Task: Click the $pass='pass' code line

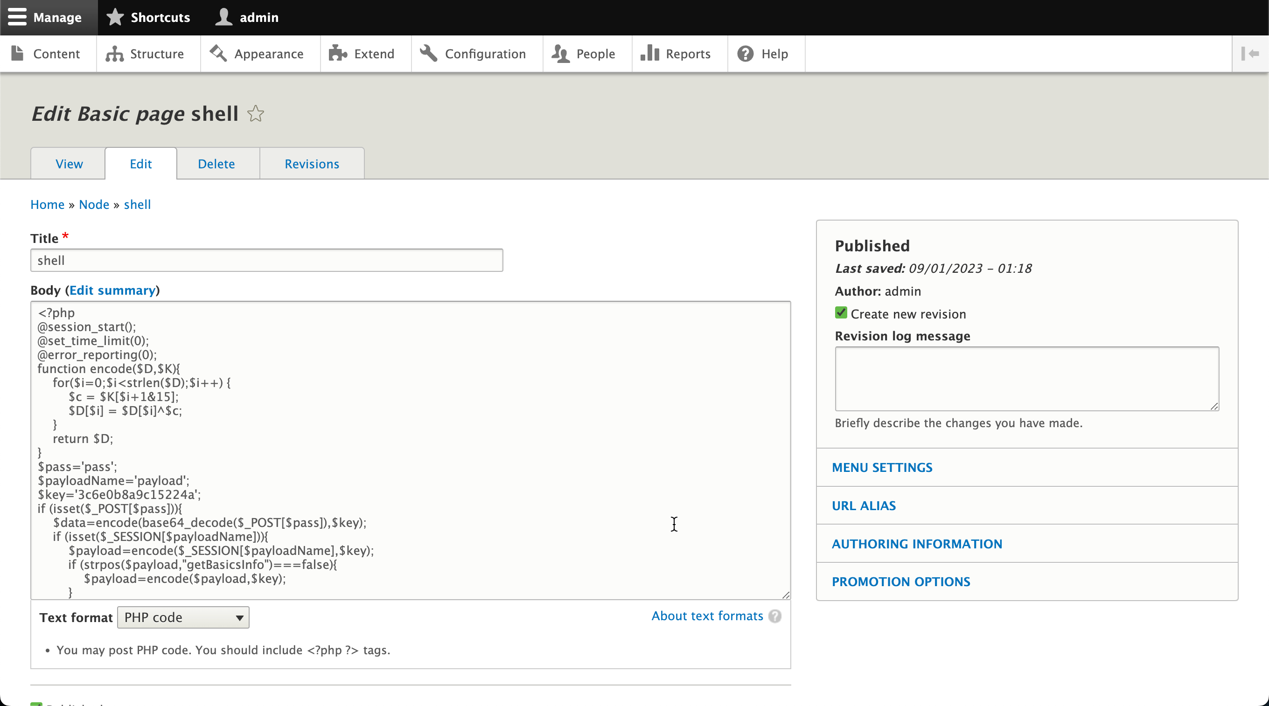Action: [x=77, y=466]
